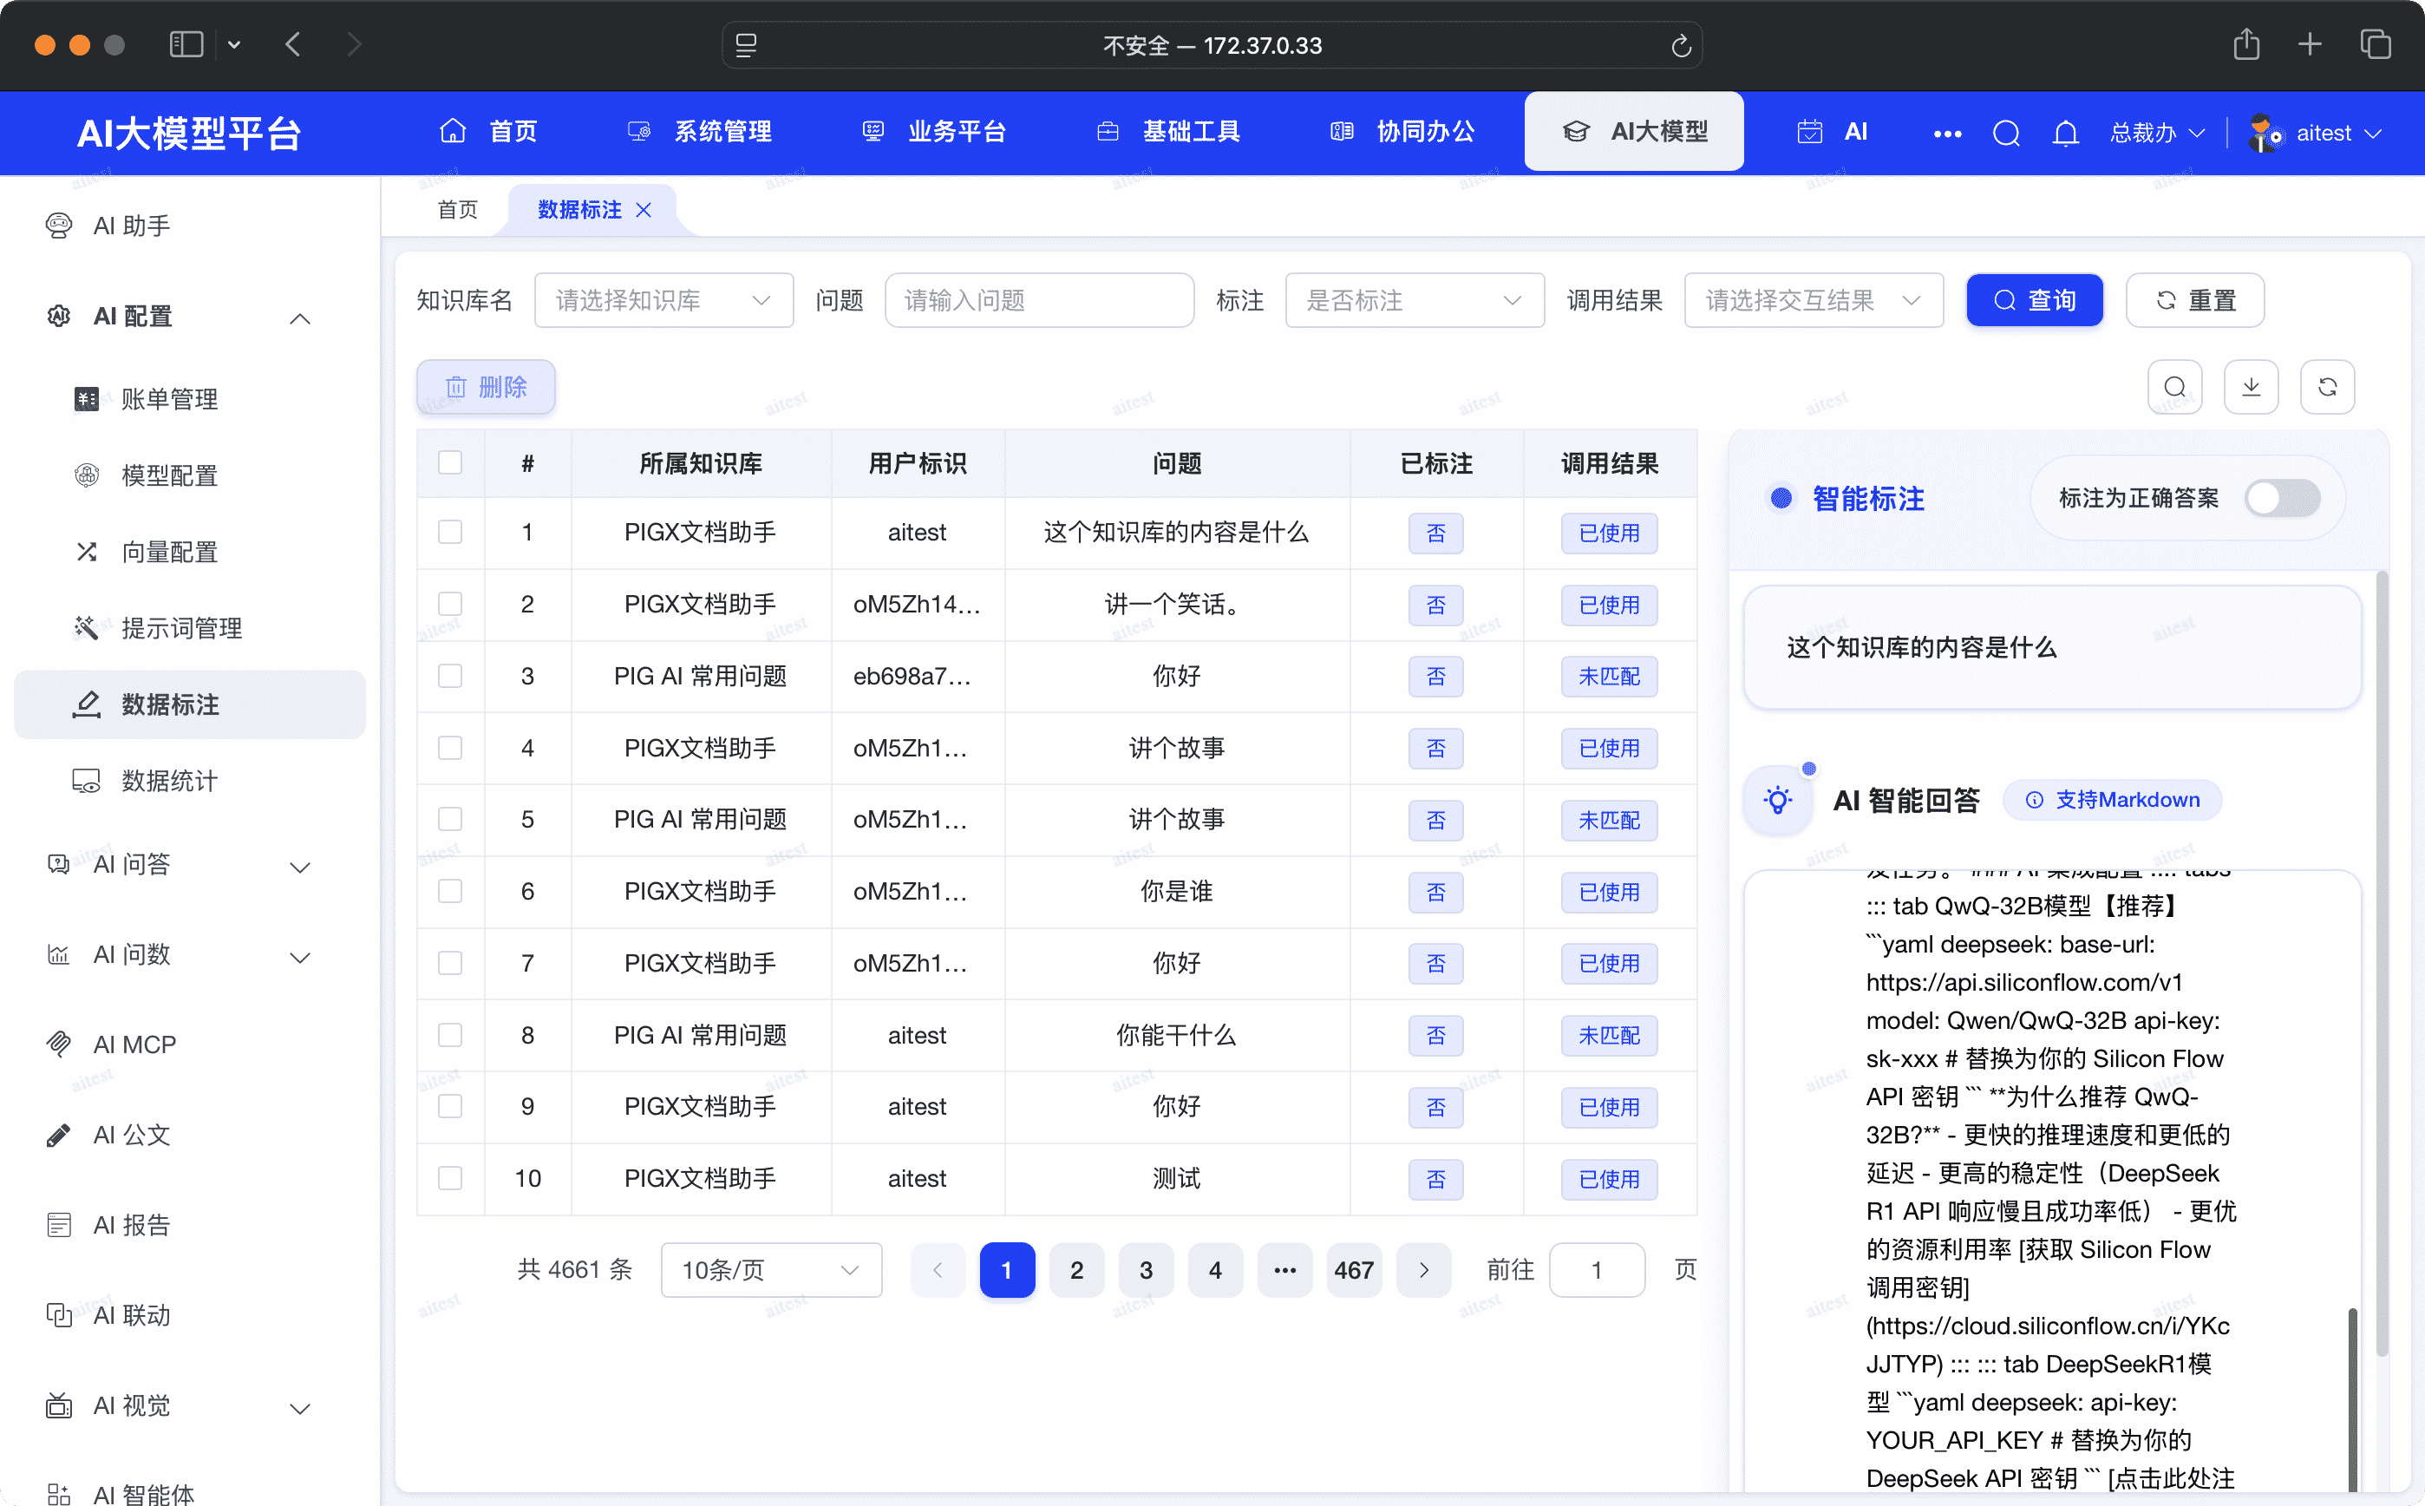Open the 请选择知识库 dropdown

663,300
